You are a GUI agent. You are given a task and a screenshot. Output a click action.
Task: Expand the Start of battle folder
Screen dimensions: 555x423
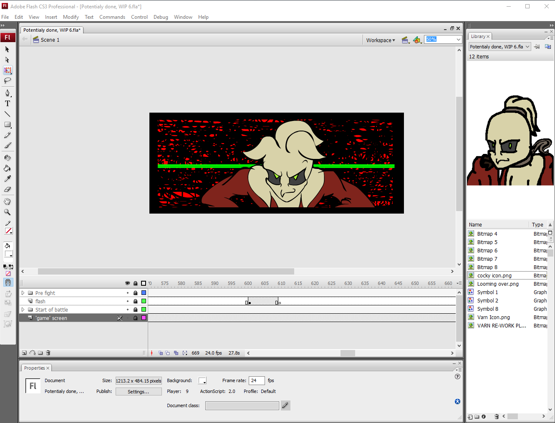pos(23,310)
